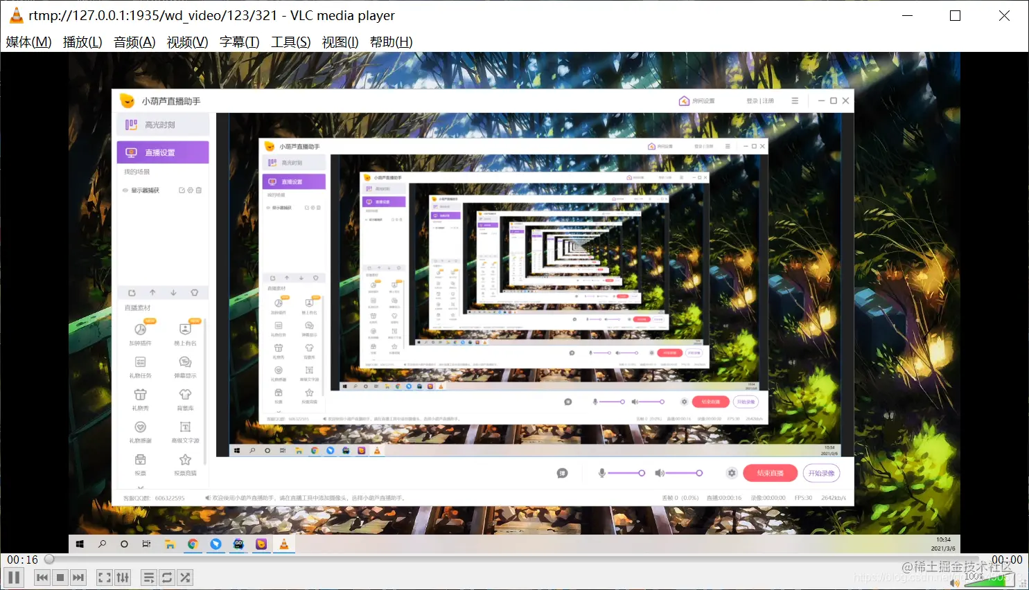The width and height of the screenshot is (1029, 590).
Task: Click Windows Start button on bottom video taskbar
Action: coord(80,544)
